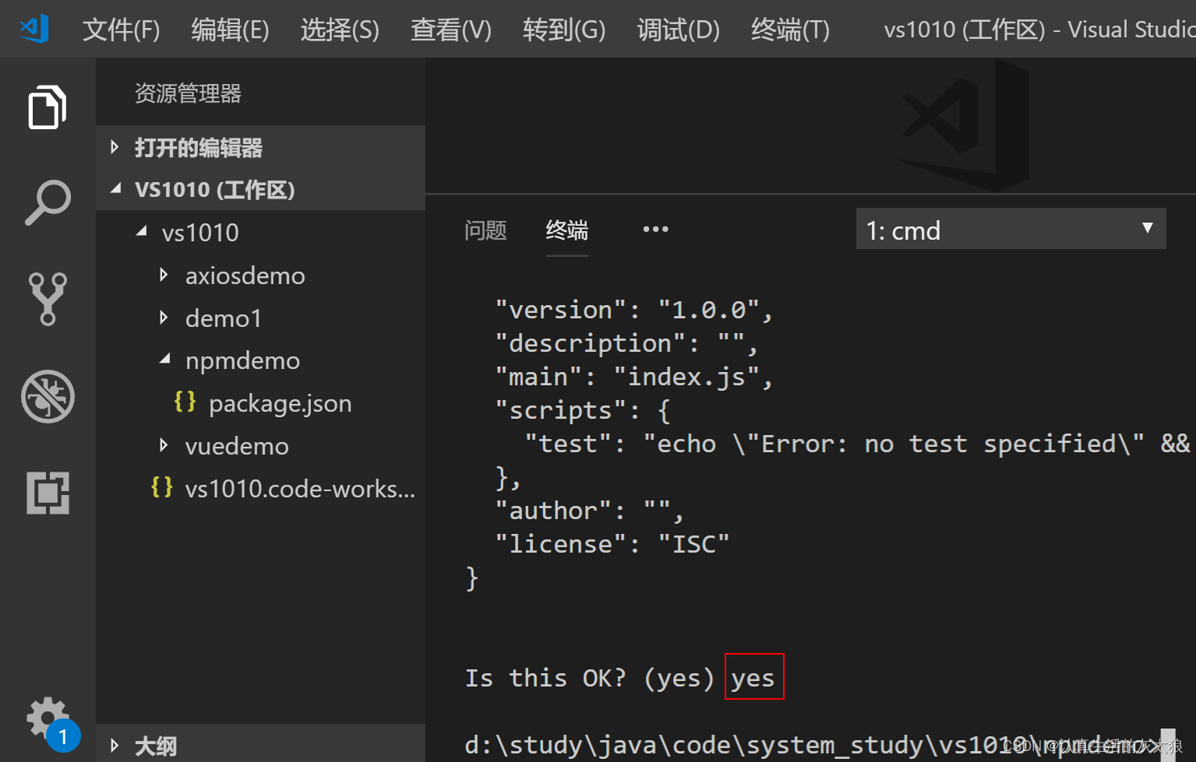Select the axiosdemo folder name

tap(245, 276)
